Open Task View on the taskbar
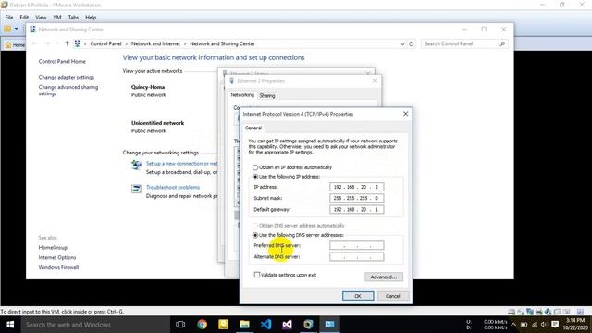This screenshot has width=592, height=333. [x=180, y=325]
